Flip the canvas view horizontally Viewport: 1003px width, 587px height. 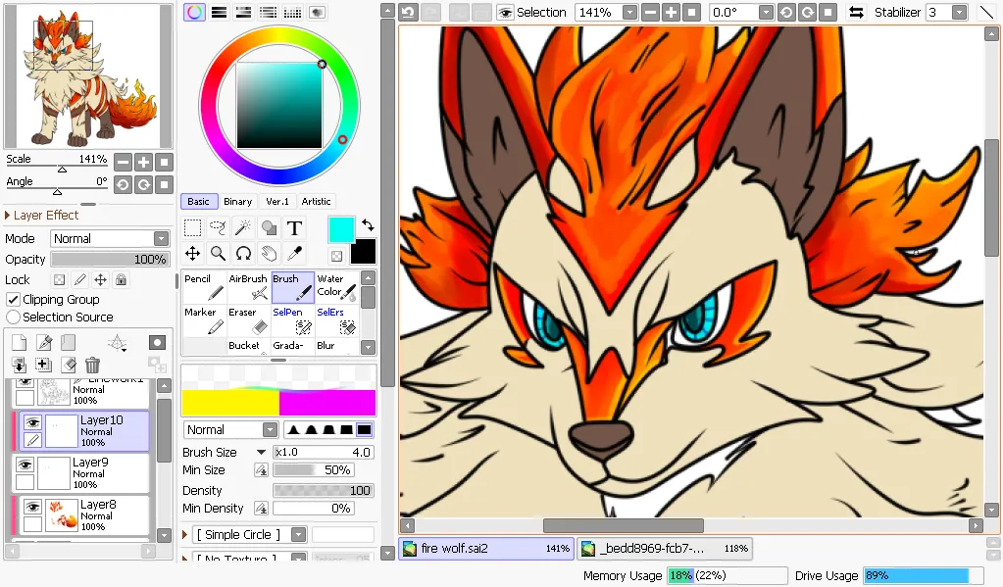[857, 12]
